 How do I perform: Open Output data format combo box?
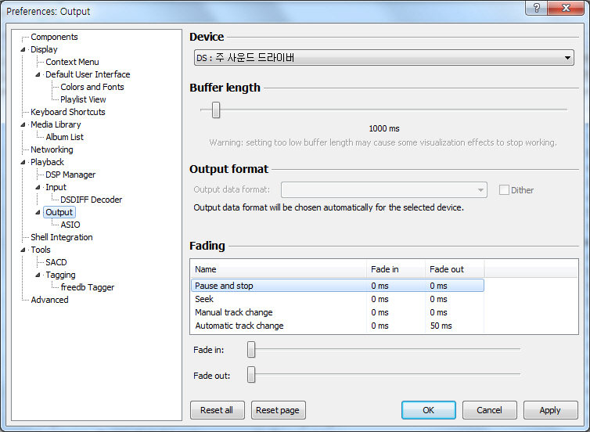[x=383, y=189]
